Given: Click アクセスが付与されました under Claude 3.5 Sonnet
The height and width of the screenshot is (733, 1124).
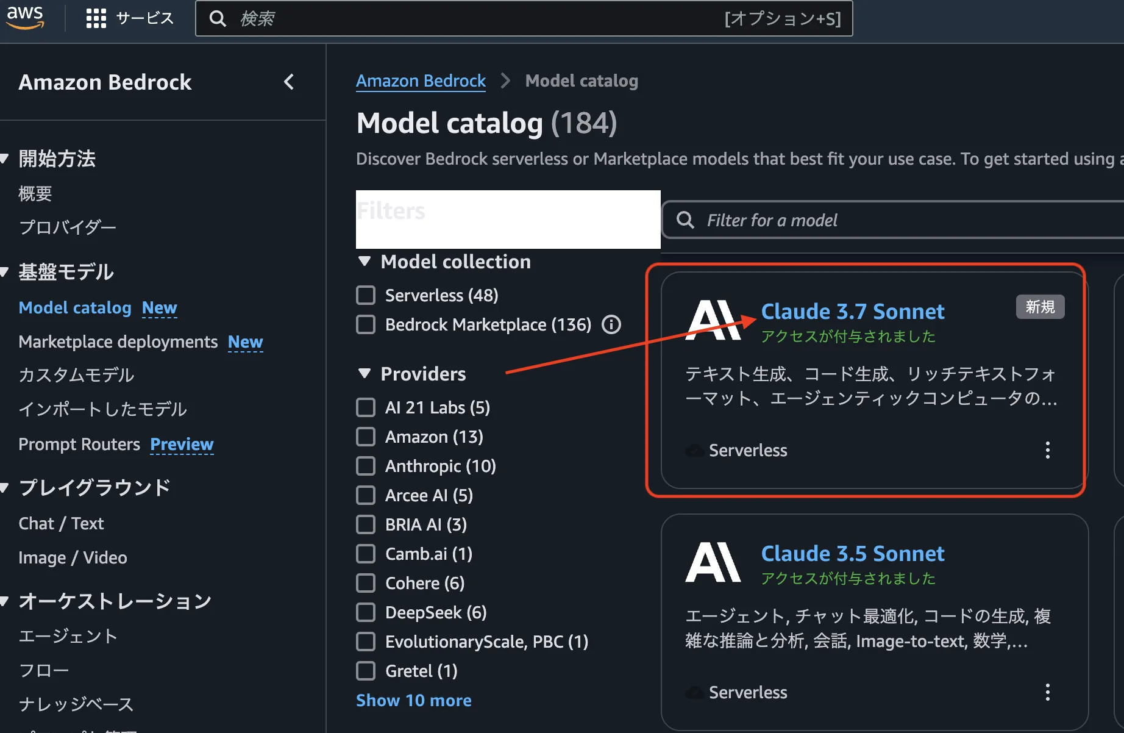Looking at the screenshot, I should (848, 579).
